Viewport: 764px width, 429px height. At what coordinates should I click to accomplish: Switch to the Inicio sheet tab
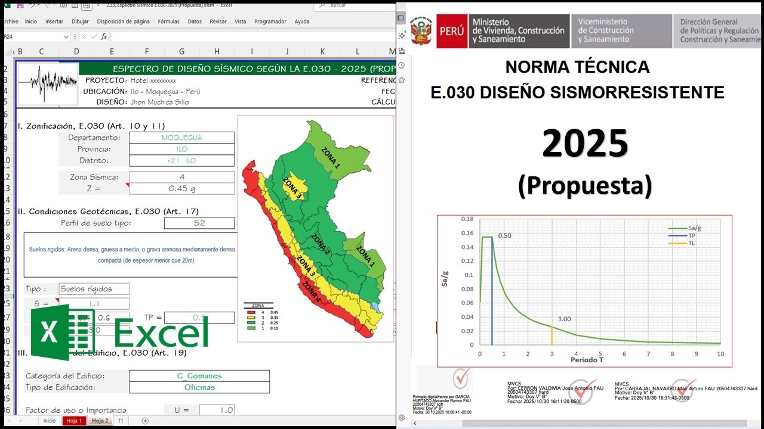click(x=49, y=421)
